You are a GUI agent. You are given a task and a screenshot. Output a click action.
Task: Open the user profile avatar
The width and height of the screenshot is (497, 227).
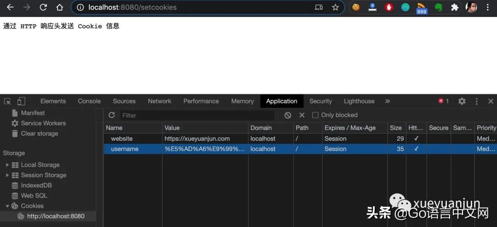[471, 7]
